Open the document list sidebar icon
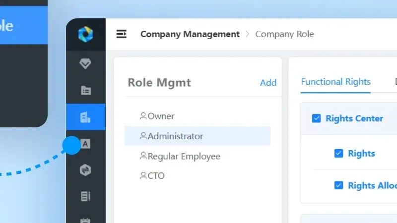The height and width of the screenshot is (223, 397). coord(85,196)
